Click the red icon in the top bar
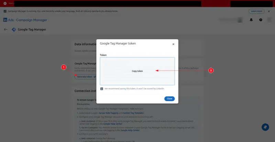Screen dimensions: 275x142 5,3
